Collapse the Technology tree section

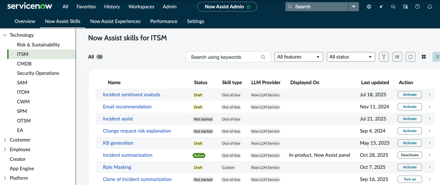[x=5, y=35]
